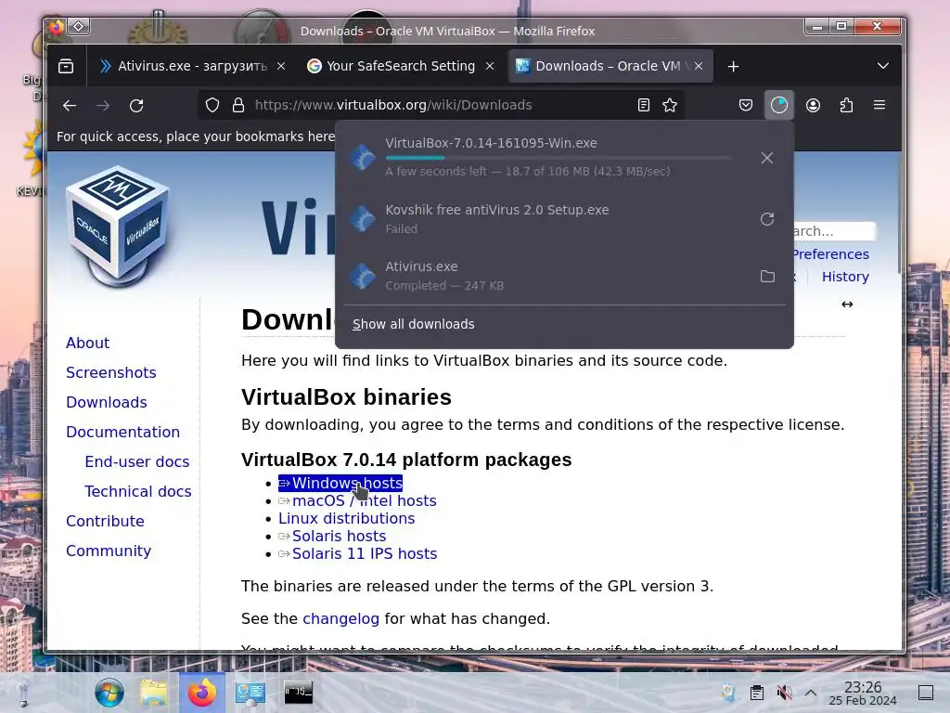
Task: Click Show all downloads
Action: (413, 324)
